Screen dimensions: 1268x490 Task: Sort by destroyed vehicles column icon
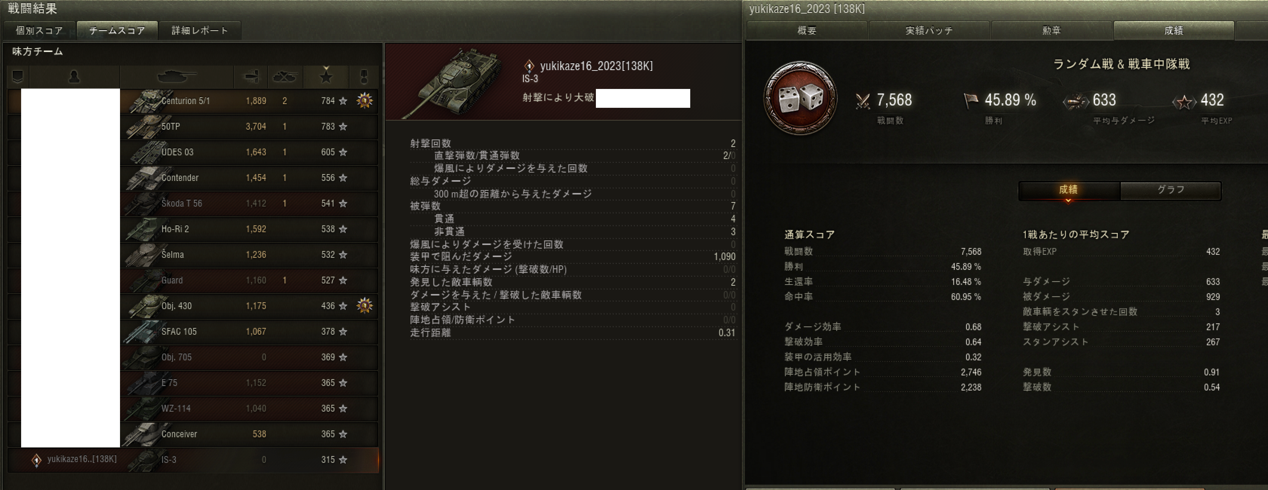(x=285, y=77)
